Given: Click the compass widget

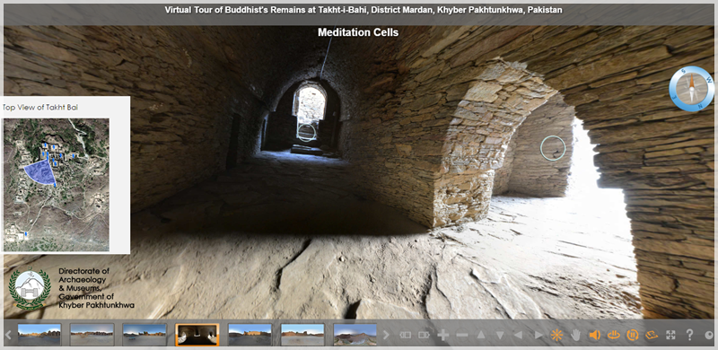Looking at the screenshot, I should (691, 89).
